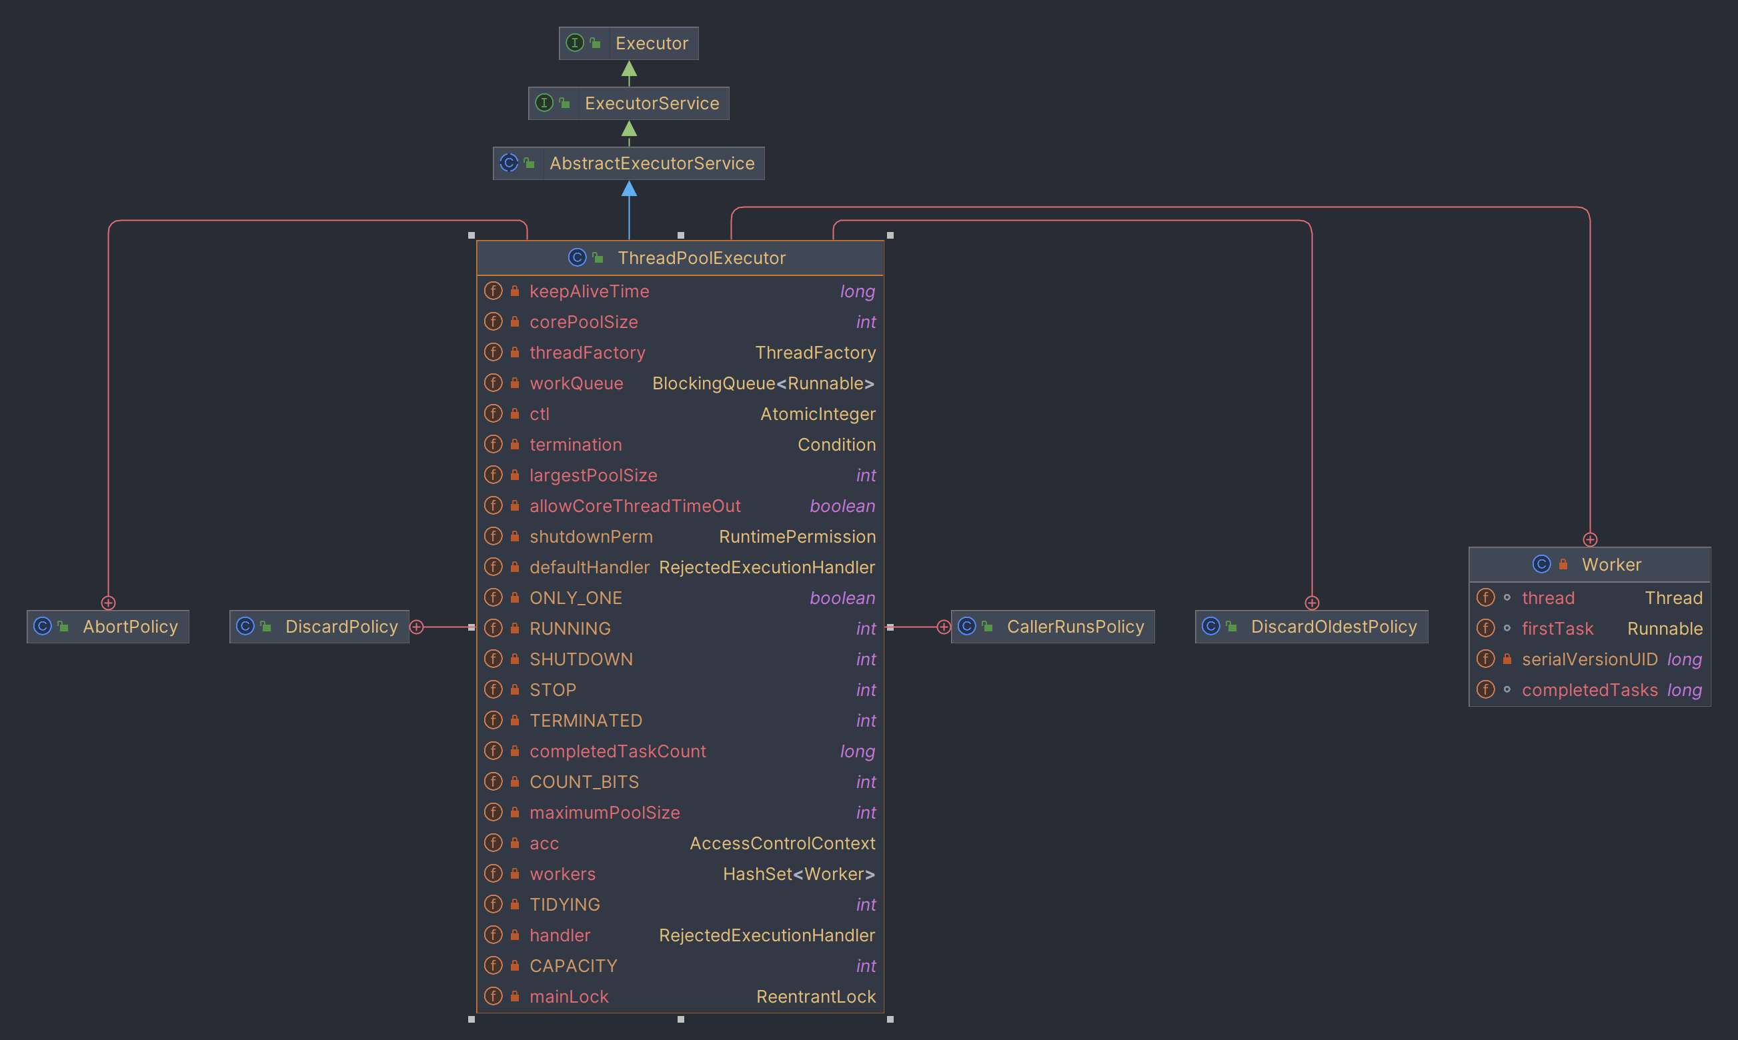Click the field icon beside corePoolSize
This screenshot has width=1738, height=1040.
click(494, 322)
